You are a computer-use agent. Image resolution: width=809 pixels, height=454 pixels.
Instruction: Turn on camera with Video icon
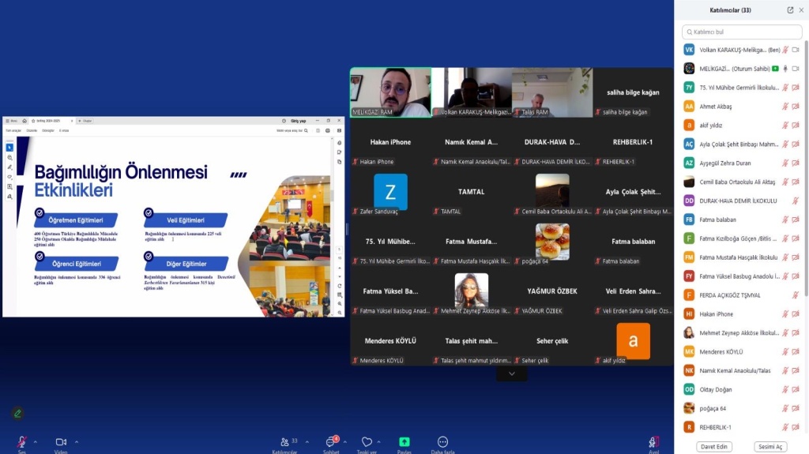click(x=61, y=441)
